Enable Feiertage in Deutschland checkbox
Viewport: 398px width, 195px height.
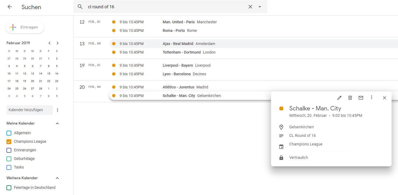click(9, 187)
